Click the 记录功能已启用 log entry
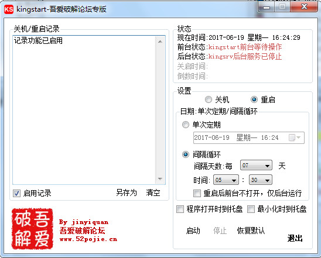 [x=38, y=40]
